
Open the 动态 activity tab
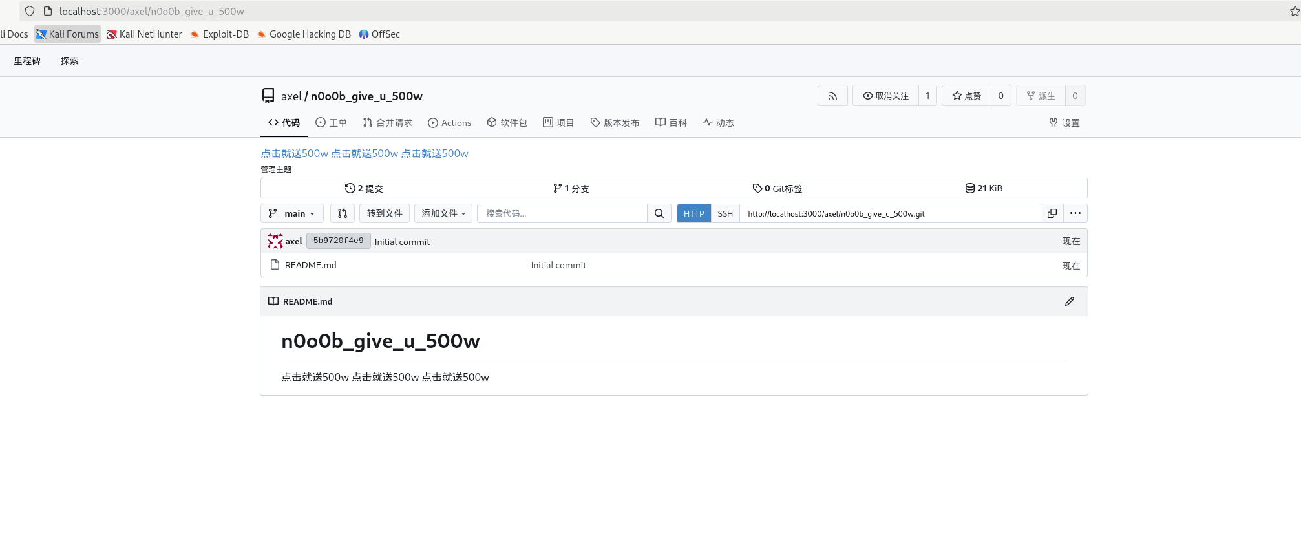718,123
